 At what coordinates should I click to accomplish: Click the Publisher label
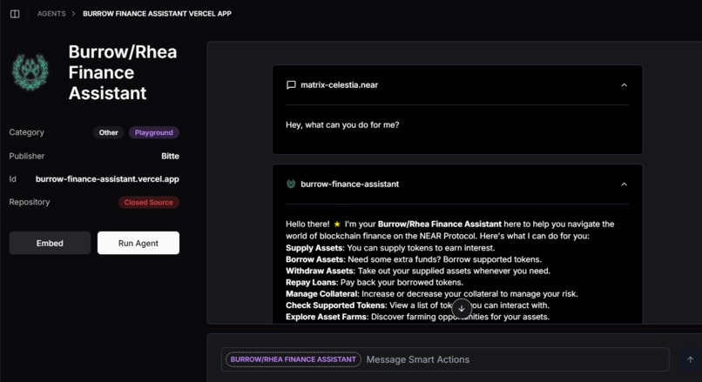(27, 156)
